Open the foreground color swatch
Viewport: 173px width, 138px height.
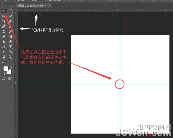coord(6,69)
